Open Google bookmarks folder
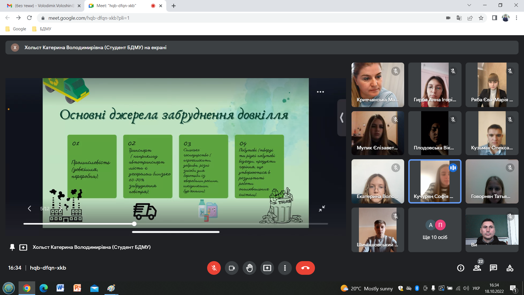This screenshot has width=524, height=295. coord(16,29)
